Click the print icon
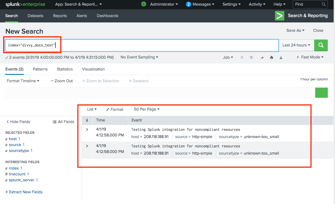 [x=272, y=57]
